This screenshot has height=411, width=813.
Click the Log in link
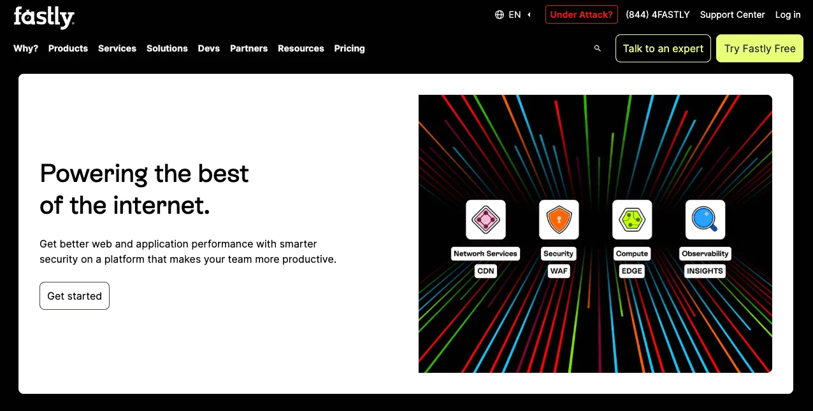point(788,15)
